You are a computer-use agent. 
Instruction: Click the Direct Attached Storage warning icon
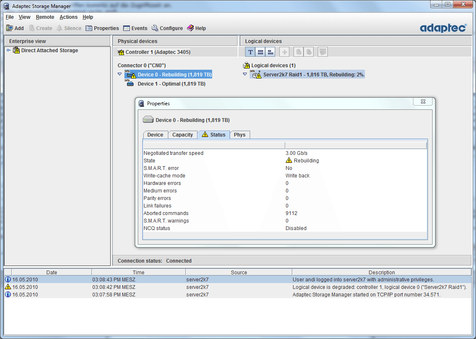[16, 51]
